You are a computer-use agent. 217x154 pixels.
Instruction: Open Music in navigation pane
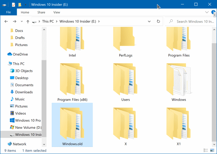coord(17,99)
